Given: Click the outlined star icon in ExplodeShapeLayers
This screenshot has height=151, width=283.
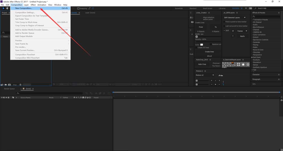Looking at the screenshot, I should [x=248, y=65].
